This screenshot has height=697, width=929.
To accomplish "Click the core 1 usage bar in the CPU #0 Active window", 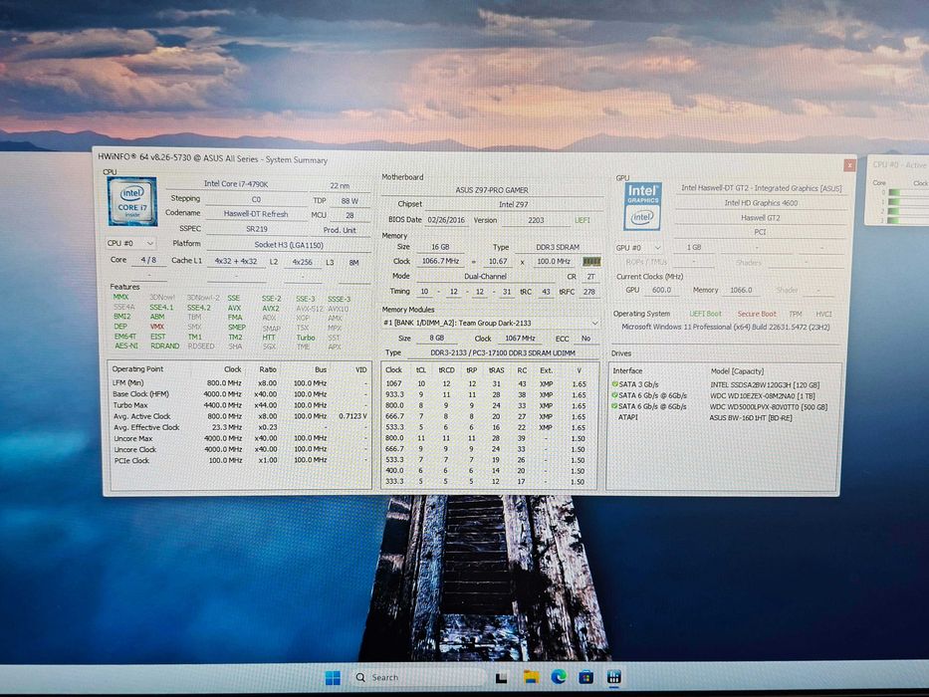I will point(908,202).
